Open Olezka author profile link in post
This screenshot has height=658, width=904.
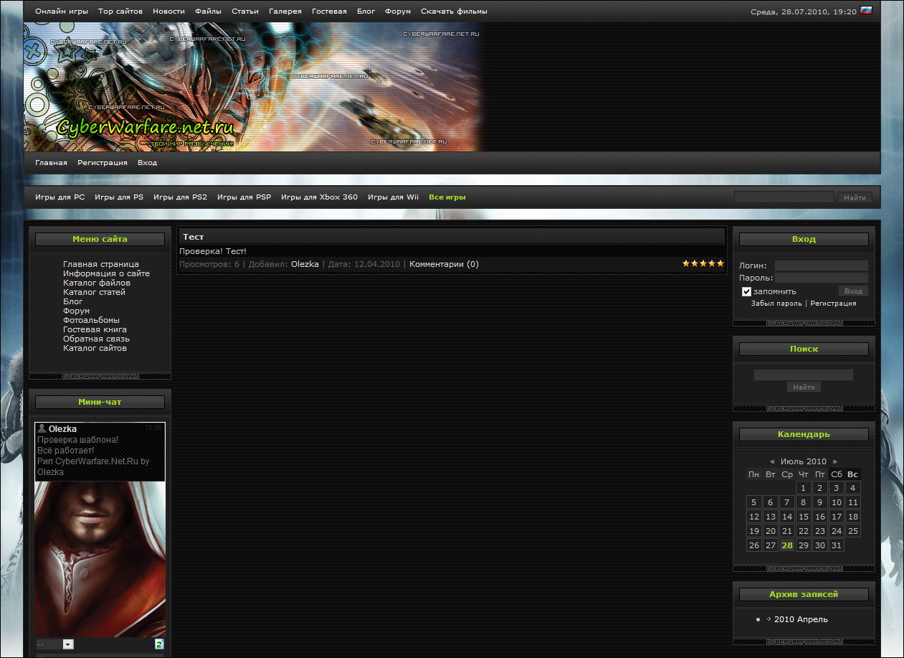(305, 264)
